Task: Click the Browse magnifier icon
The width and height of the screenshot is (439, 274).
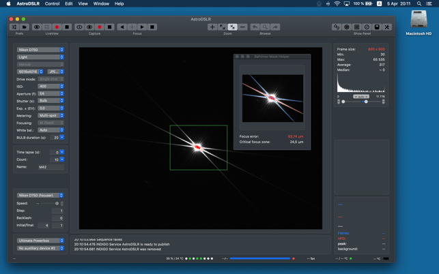Action: (x=265, y=27)
